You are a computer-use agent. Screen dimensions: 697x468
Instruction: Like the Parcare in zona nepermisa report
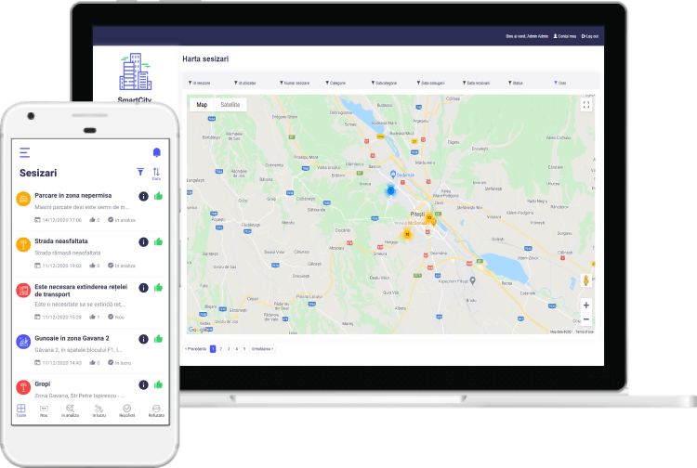pyautogui.click(x=158, y=196)
